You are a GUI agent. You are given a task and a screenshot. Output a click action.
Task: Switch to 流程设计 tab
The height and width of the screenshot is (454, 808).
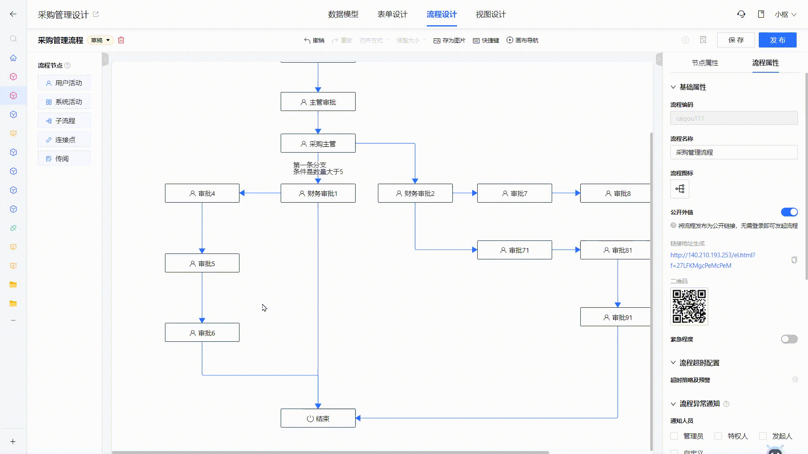click(x=441, y=14)
